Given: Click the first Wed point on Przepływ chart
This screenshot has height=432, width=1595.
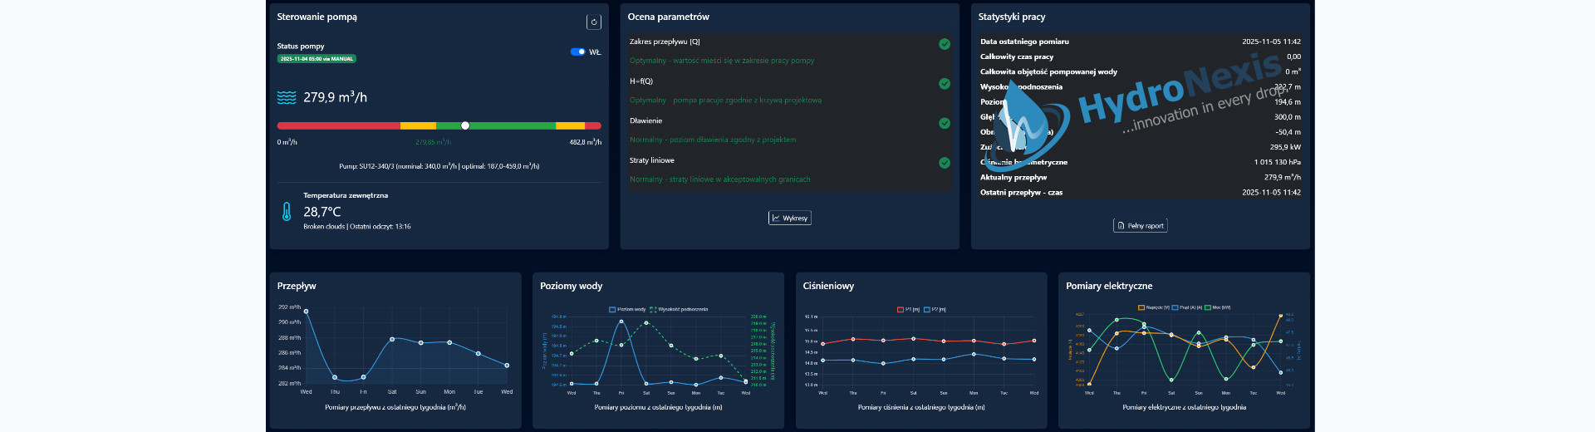Looking at the screenshot, I should click(x=307, y=312).
